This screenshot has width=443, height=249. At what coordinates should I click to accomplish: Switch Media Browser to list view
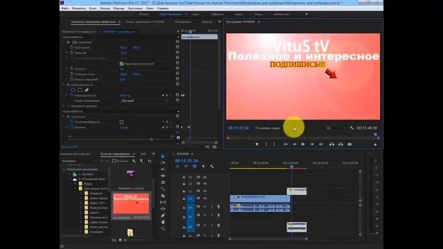pos(114,240)
